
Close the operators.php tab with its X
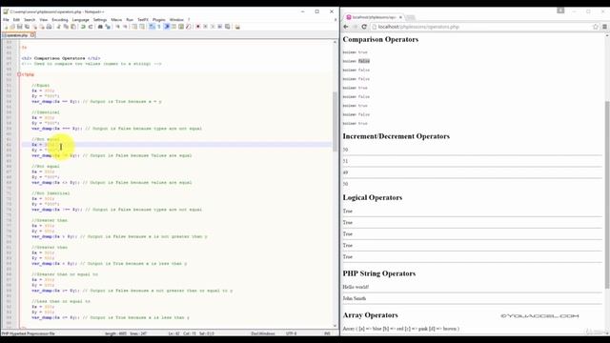(32, 35)
